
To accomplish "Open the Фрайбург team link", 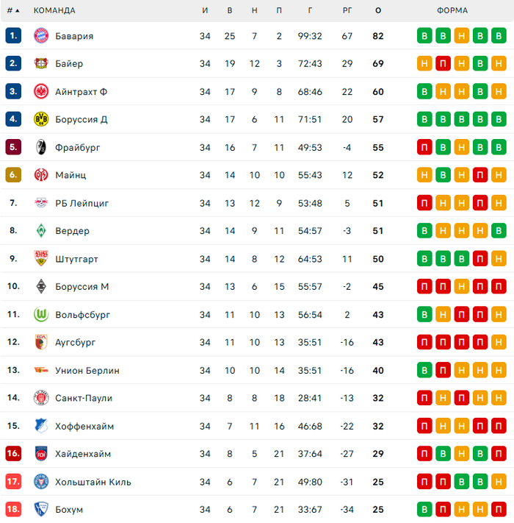I will 77,147.
